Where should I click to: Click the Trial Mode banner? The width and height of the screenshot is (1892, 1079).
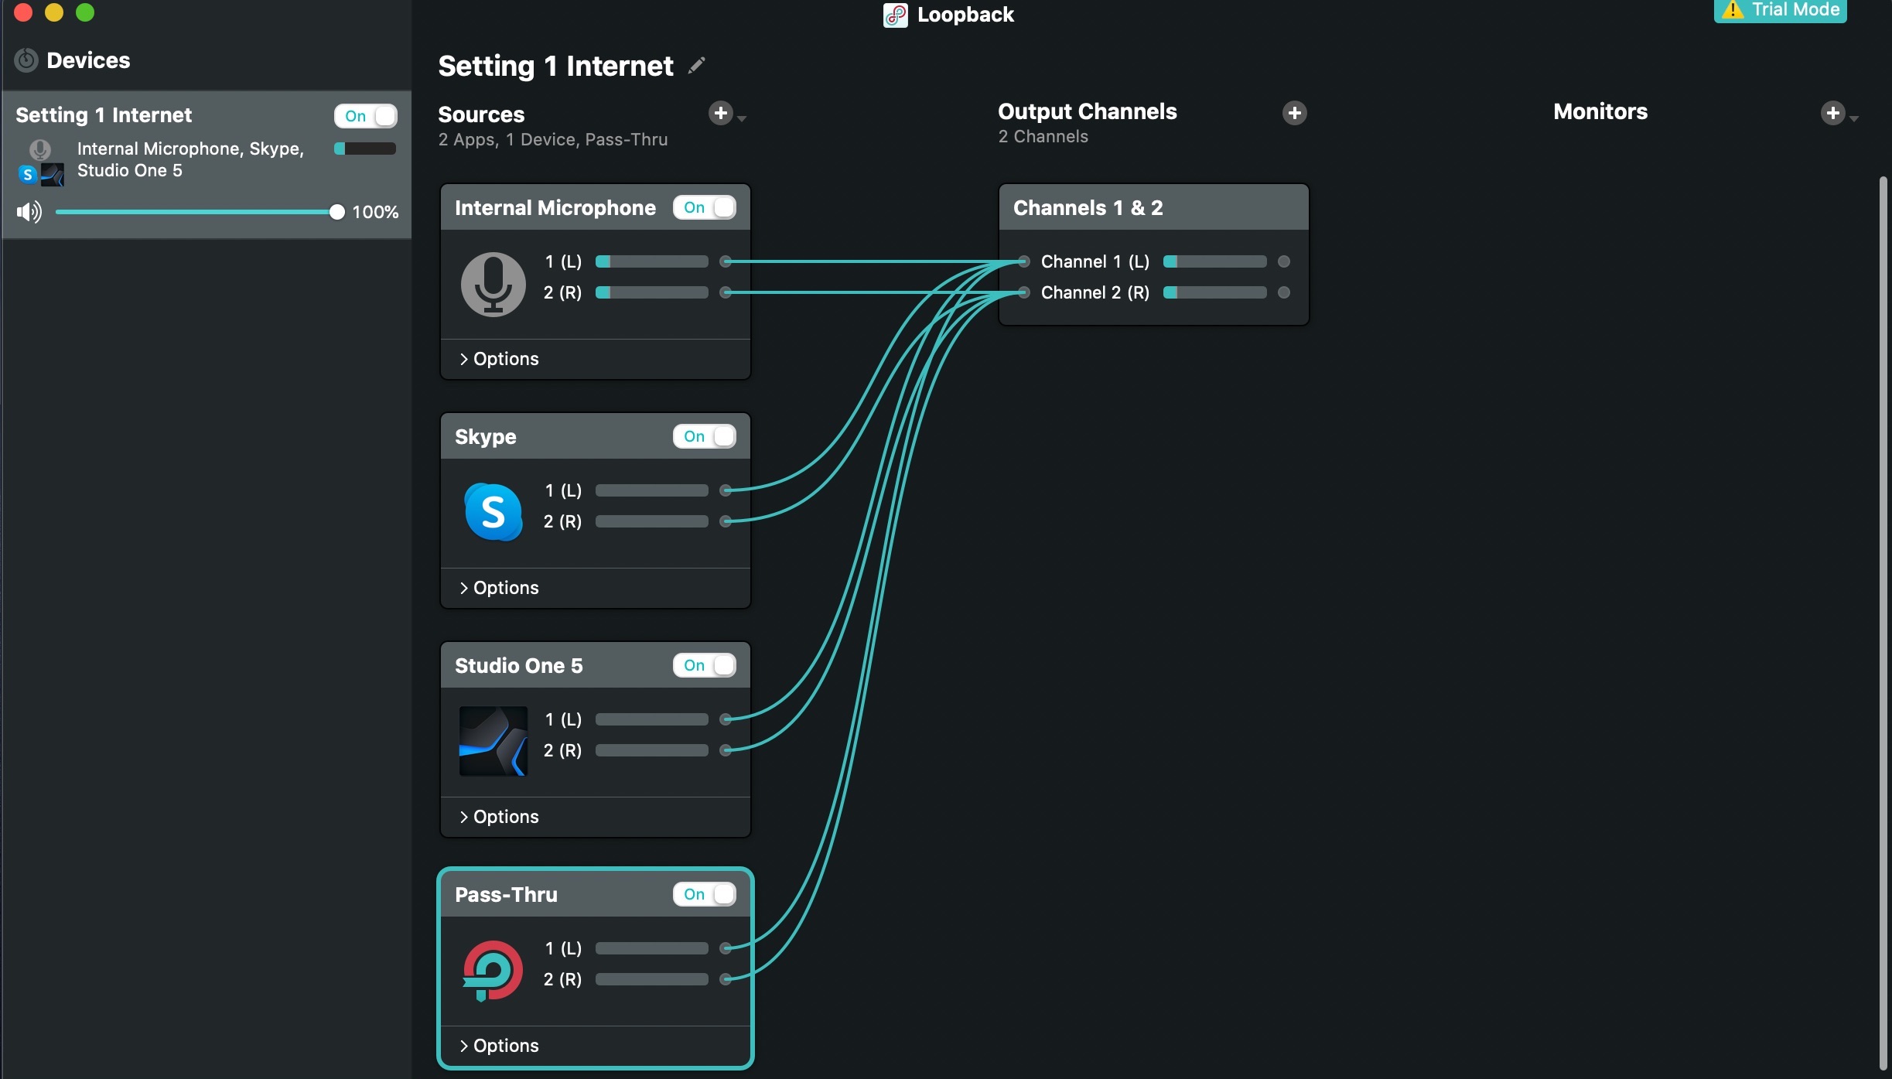pyautogui.click(x=1780, y=10)
